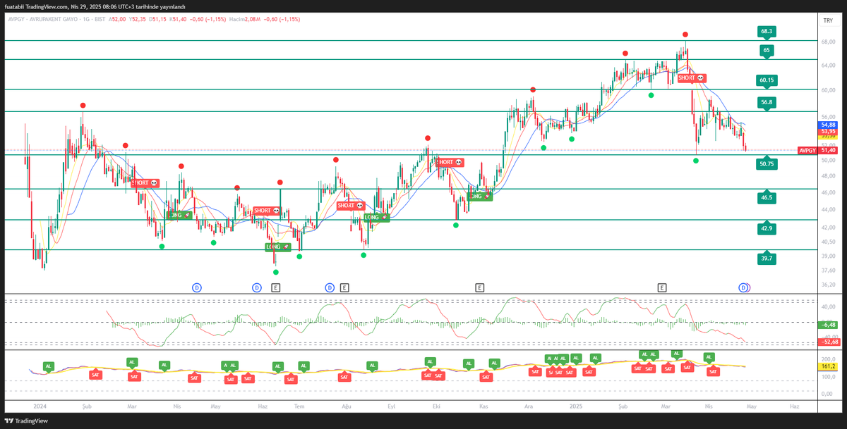
Task: Click the green dot below April 2025 low
Action: point(696,161)
